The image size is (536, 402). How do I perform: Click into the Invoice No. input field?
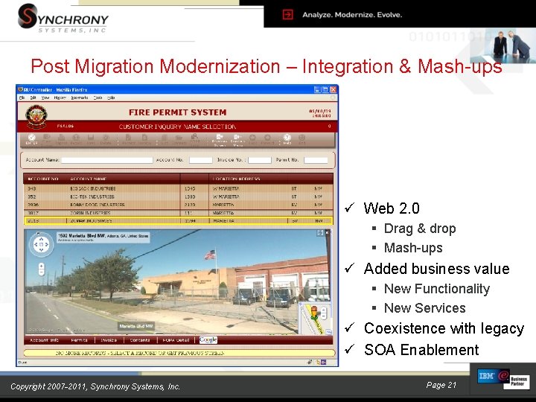point(260,160)
